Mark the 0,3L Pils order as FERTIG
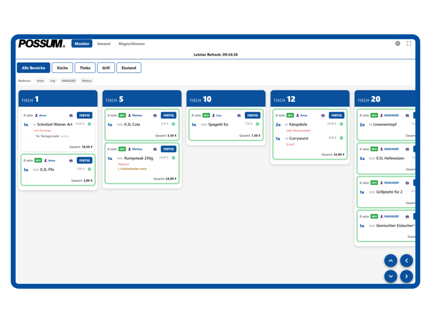The width and height of the screenshot is (431, 323). (85, 160)
